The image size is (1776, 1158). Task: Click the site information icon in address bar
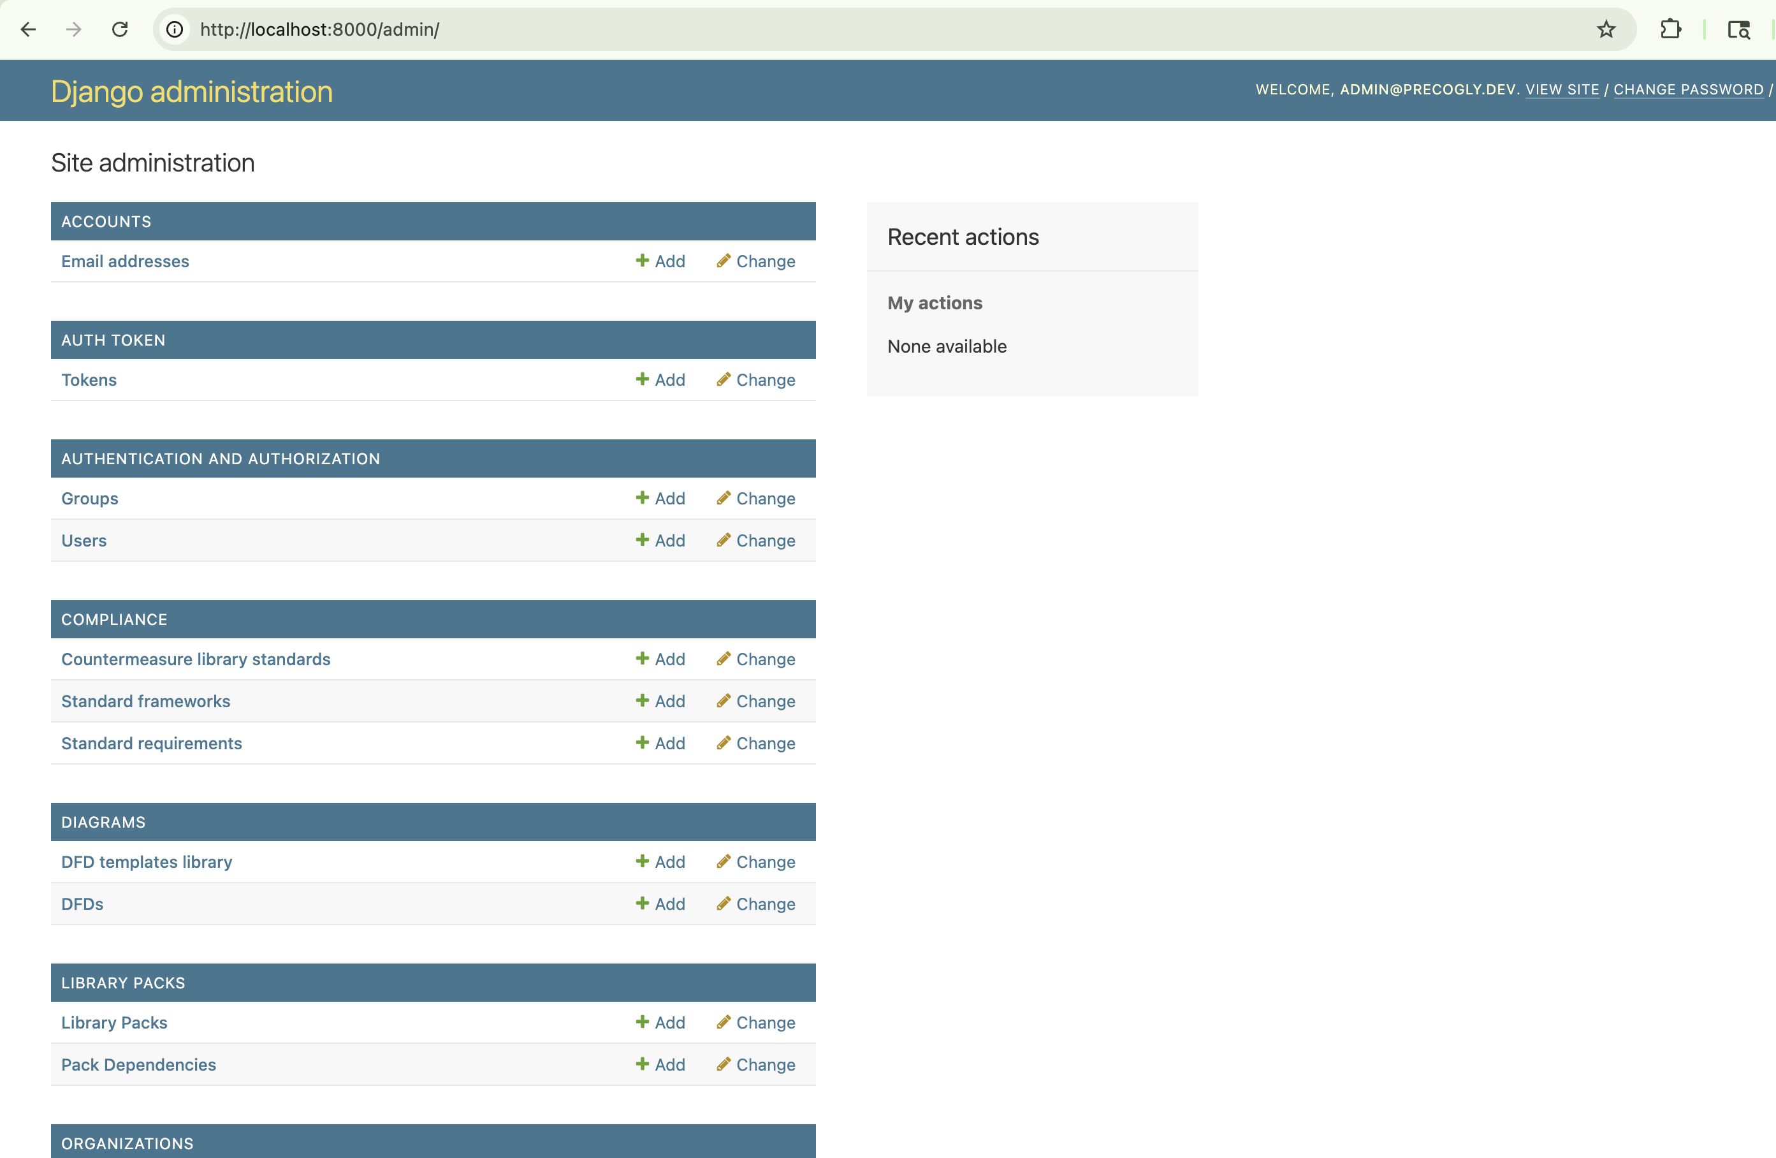tap(174, 30)
